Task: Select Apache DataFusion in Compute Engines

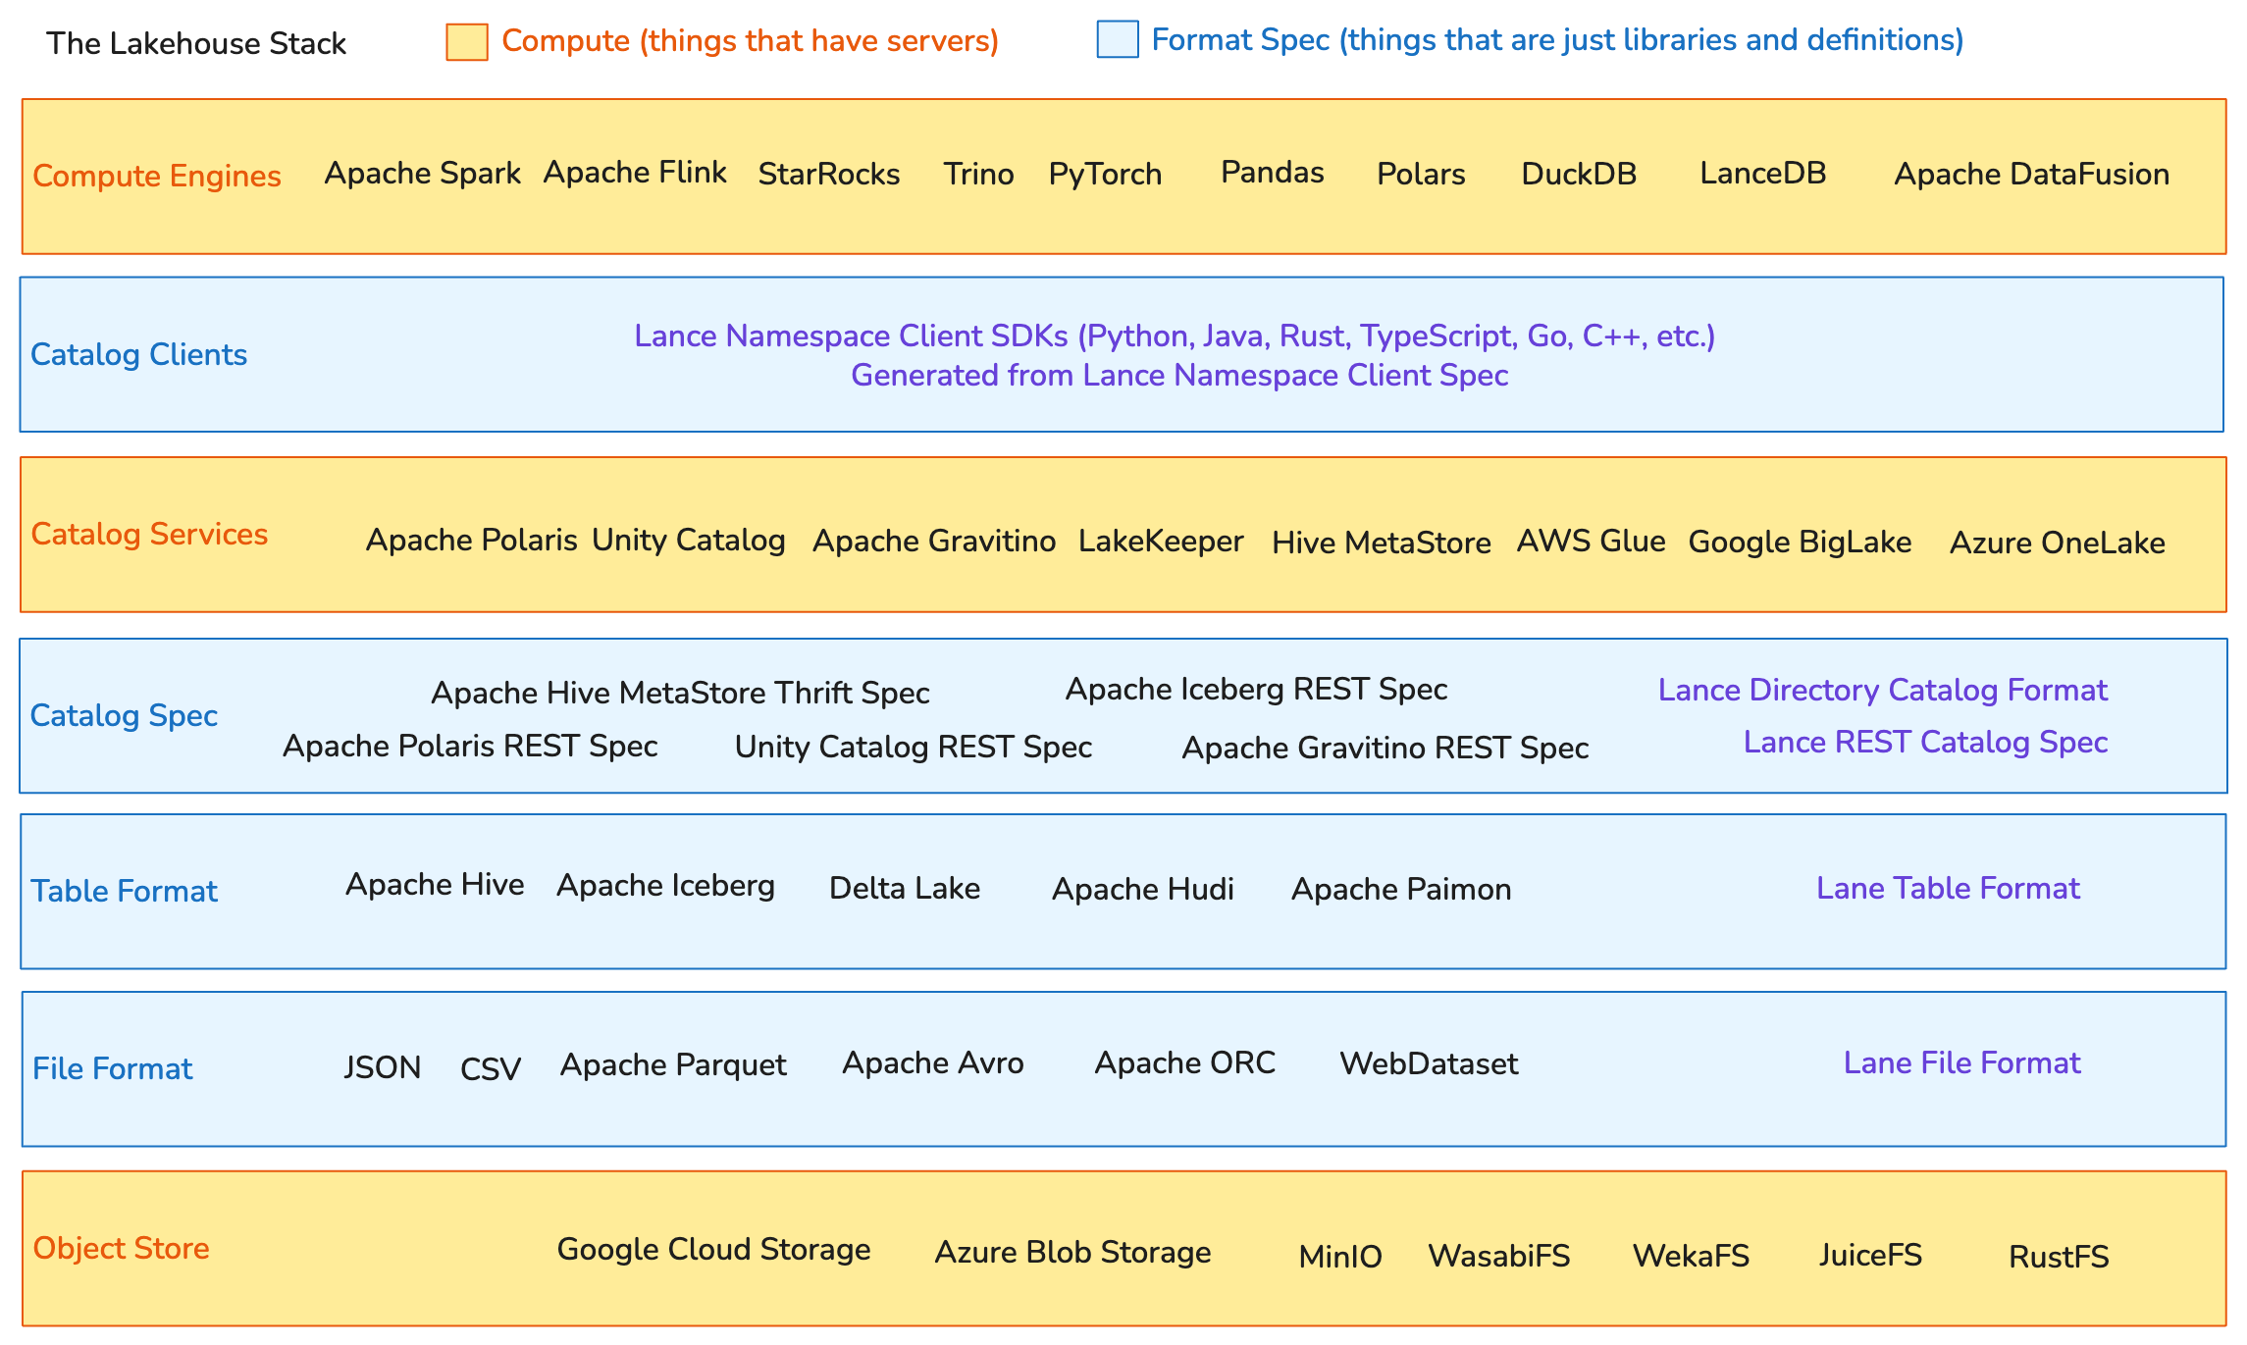Action: pos(2031,175)
